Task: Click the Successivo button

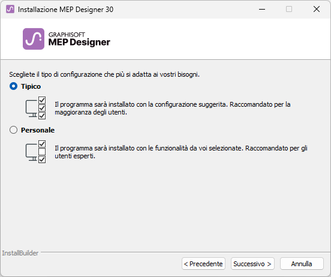Action: (252, 263)
